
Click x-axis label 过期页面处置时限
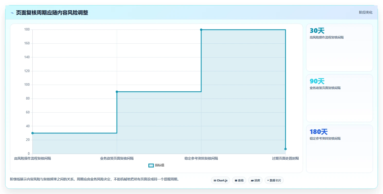coord(286,158)
